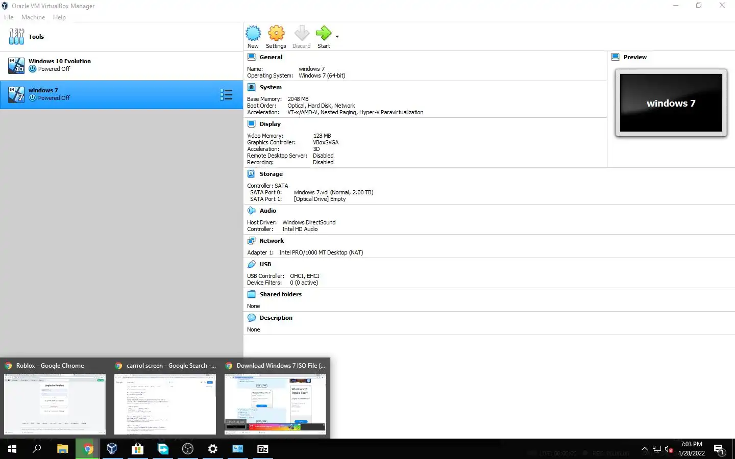Click the Shared folders section icon
The image size is (735, 459).
coord(252,294)
